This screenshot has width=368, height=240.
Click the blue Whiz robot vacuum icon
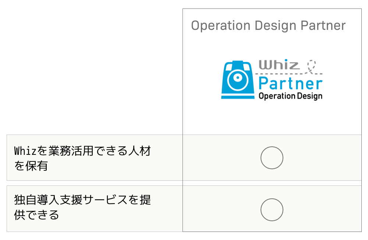238,80
